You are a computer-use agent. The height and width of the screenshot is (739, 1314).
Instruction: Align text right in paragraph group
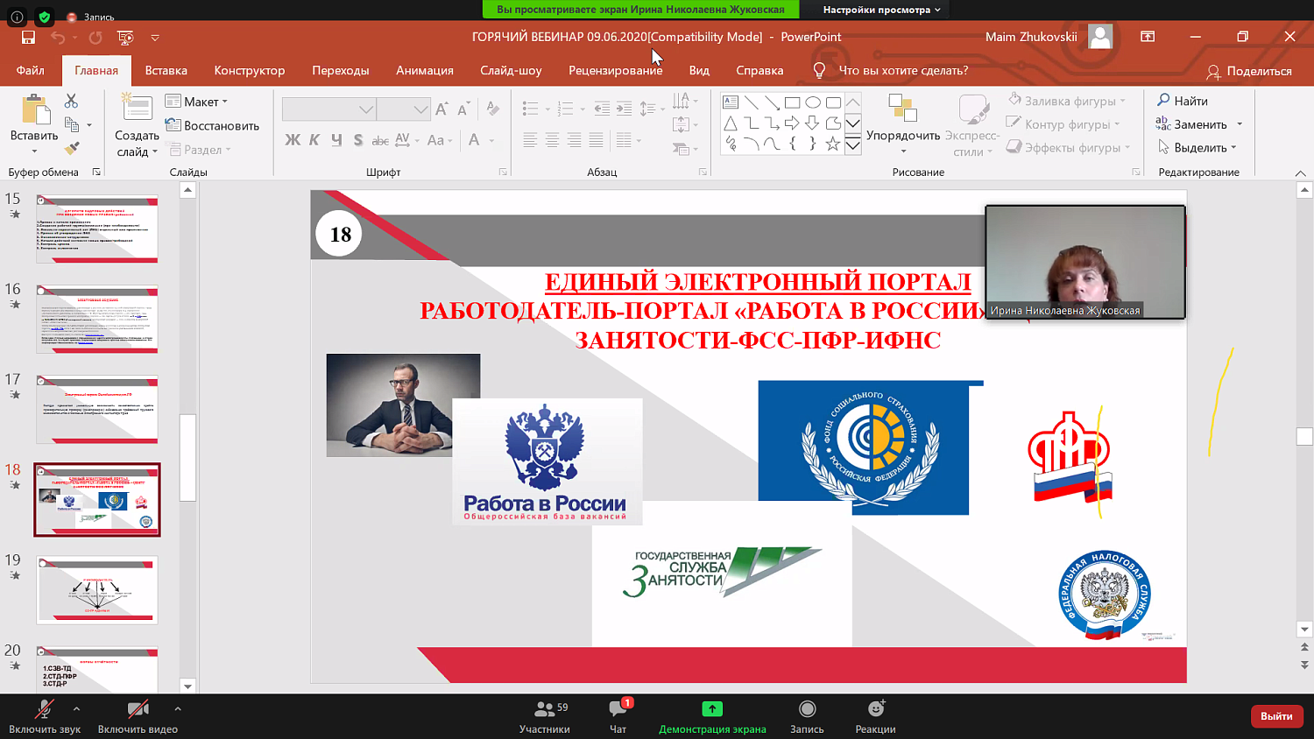tap(574, 140)
